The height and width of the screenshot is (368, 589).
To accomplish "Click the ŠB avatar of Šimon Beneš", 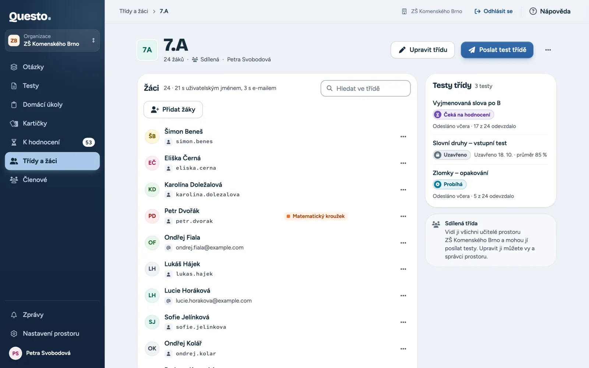I will pos(152,136).
